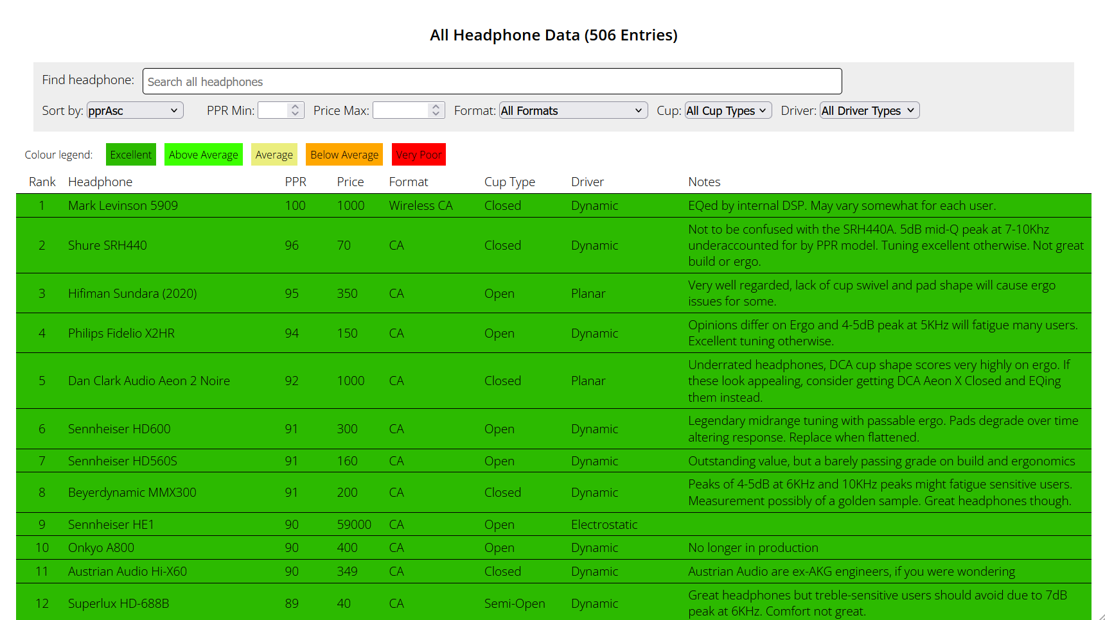Image resolution: width=1105 pixels, height=620 pixels.
Task: Select Philips Fidelio X2HR entry
Action: [121, 333]
